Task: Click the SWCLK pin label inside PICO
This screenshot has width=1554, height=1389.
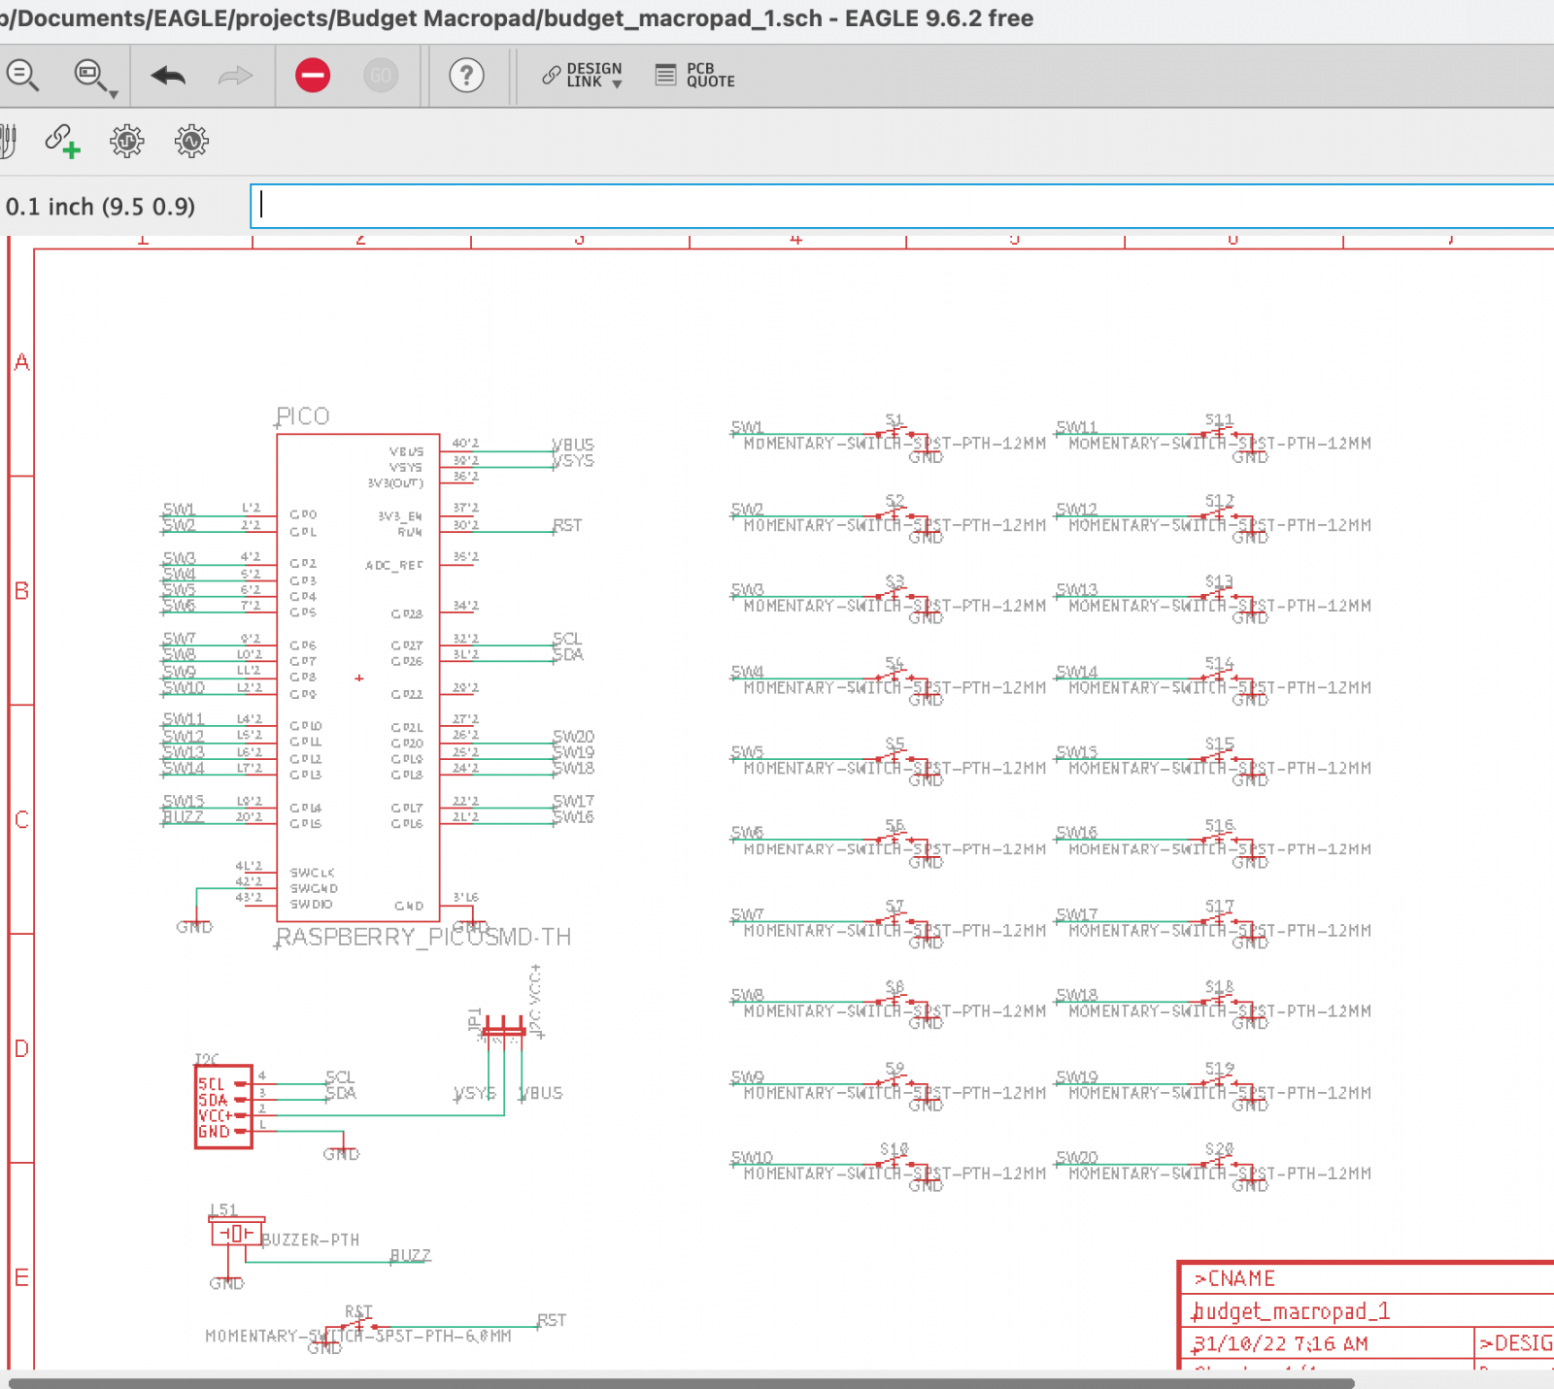Action: (312, 873)
